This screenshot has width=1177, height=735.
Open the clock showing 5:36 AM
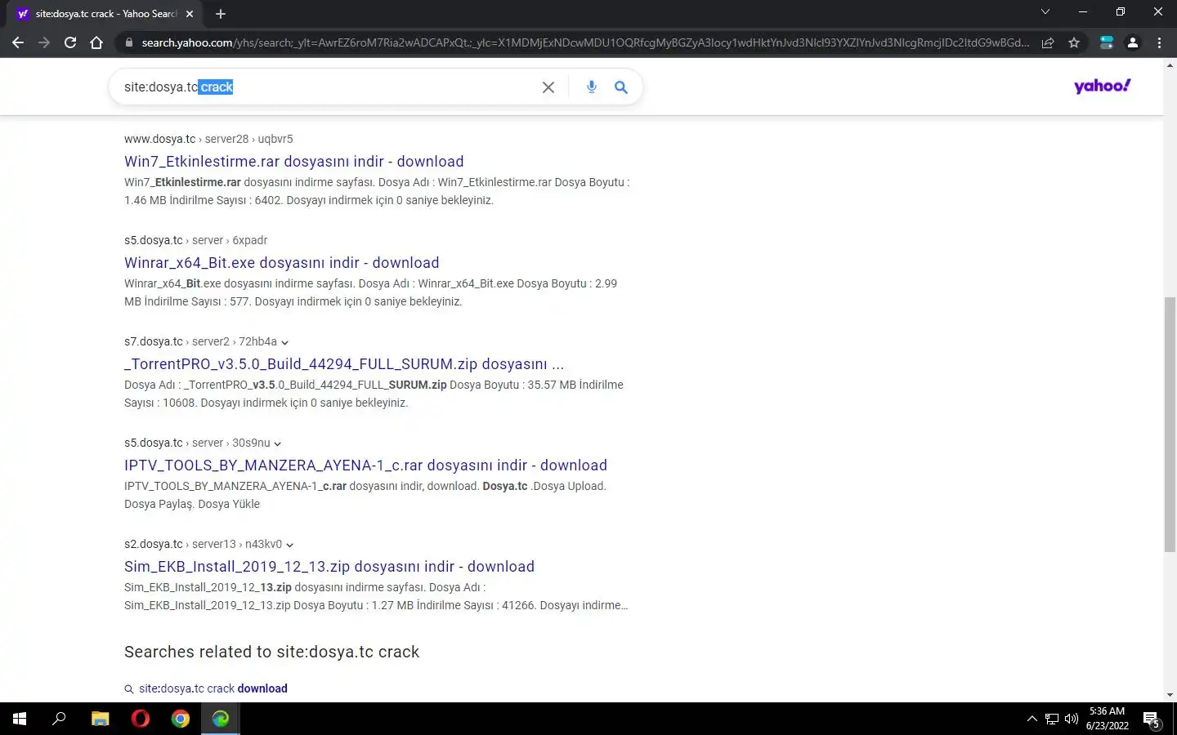point(1107,719)
